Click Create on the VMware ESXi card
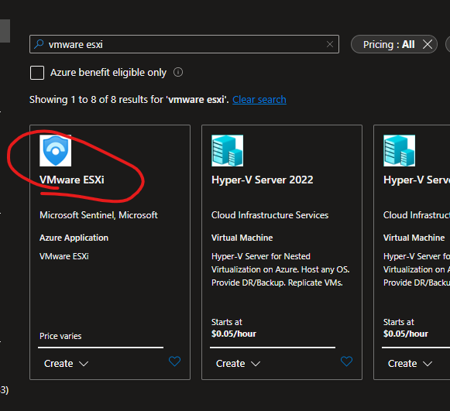450x411 pixels. pyautogui.click(x=59, y=363)
